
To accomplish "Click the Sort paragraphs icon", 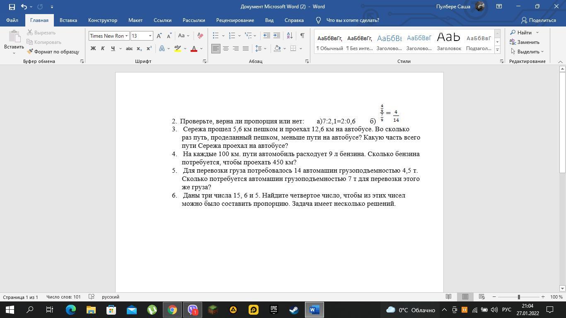I will (290, 36).
